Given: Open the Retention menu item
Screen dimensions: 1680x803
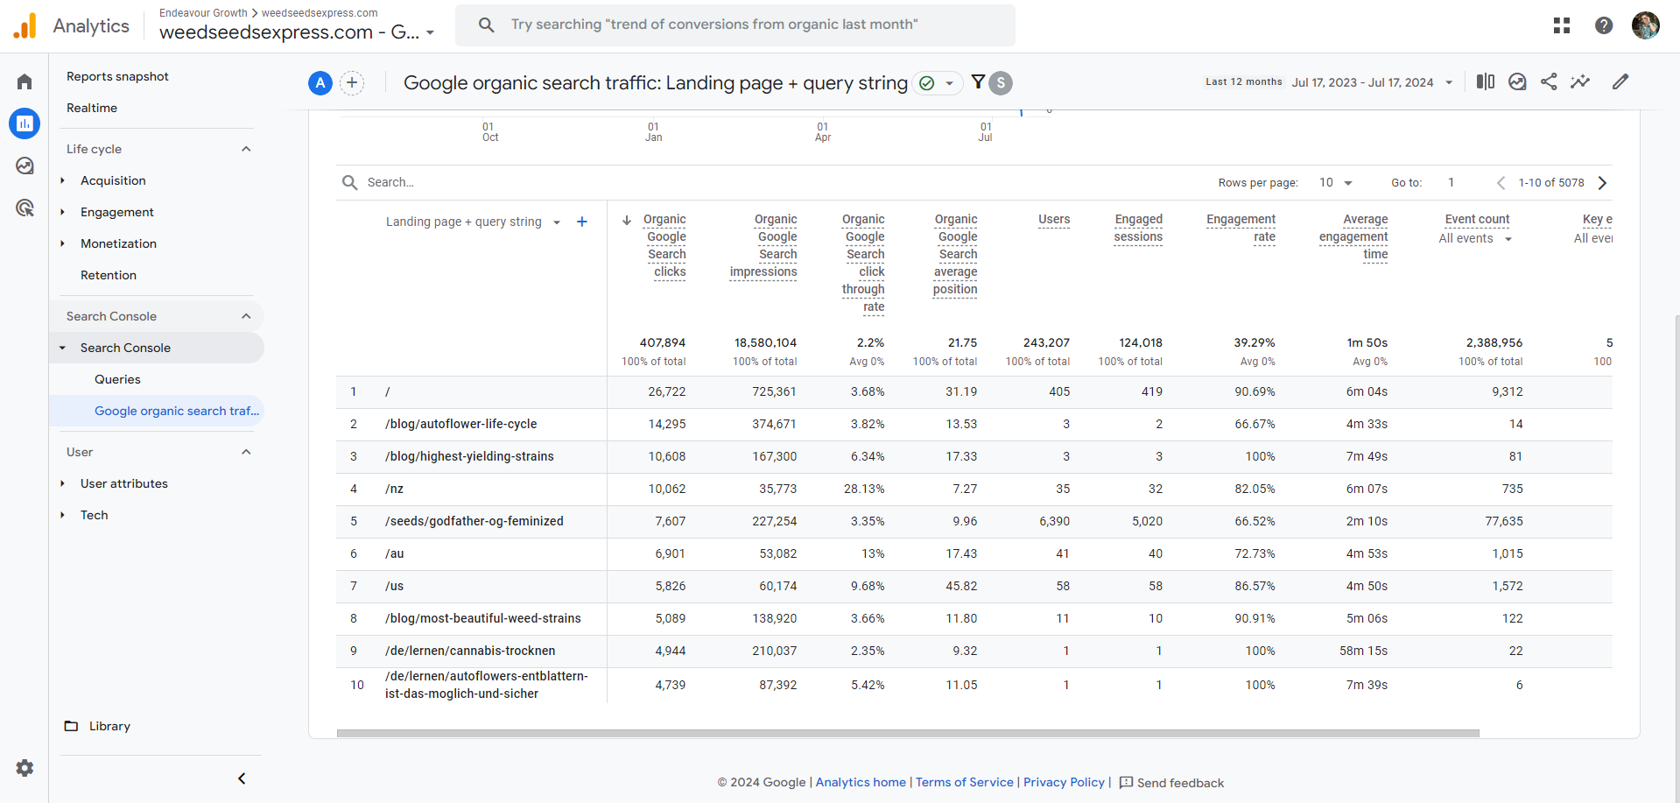Looking at the screenshot, I should click(x=109, y=275).
